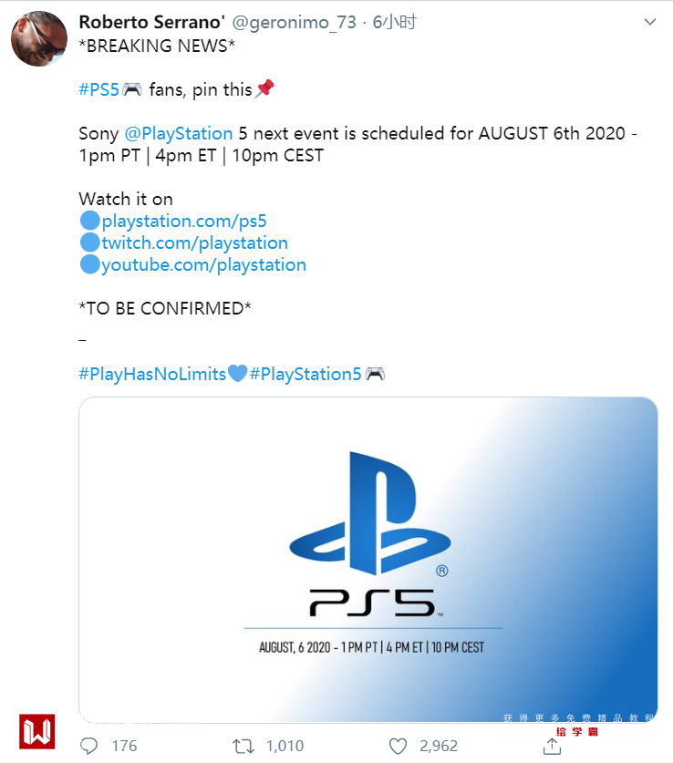673x763 pixels.
Task: Click the 2,962 likes count
Action: tap(439, 746)
